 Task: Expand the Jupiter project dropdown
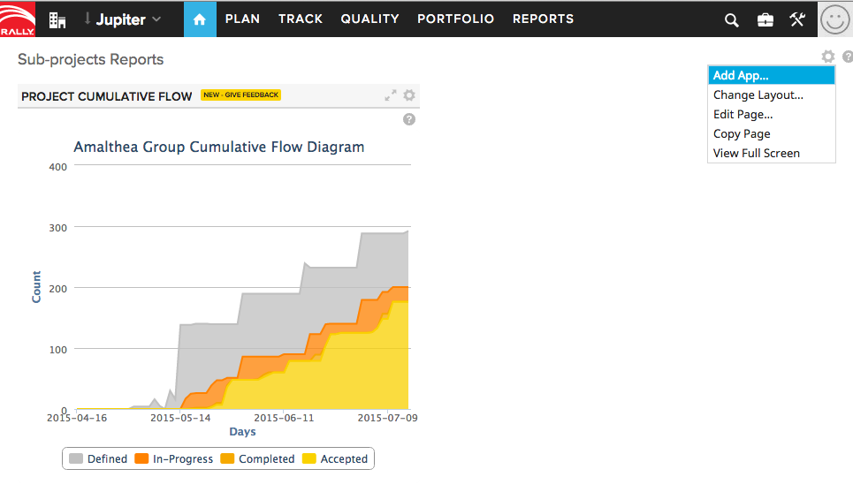click(x=123, y=19)
